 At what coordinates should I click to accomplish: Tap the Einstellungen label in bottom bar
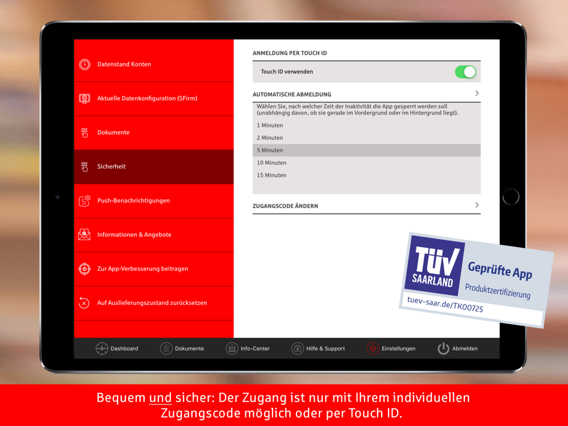point(399,349)
